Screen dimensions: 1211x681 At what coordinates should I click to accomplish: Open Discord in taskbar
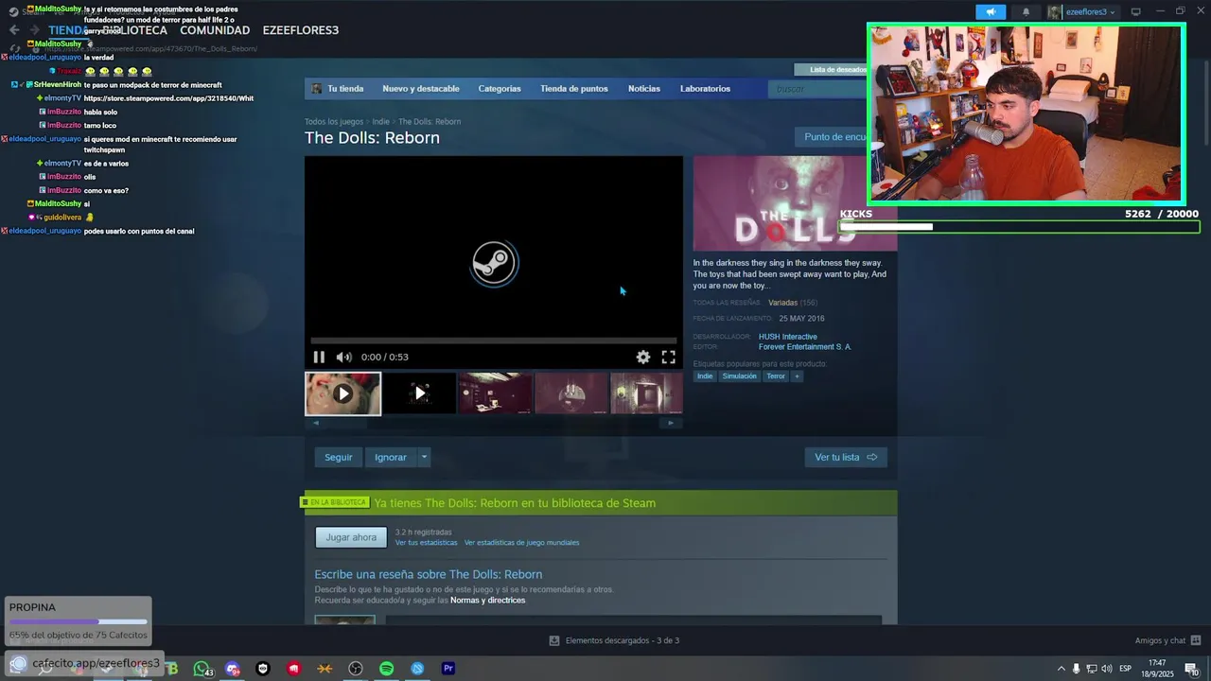point(233,669)
